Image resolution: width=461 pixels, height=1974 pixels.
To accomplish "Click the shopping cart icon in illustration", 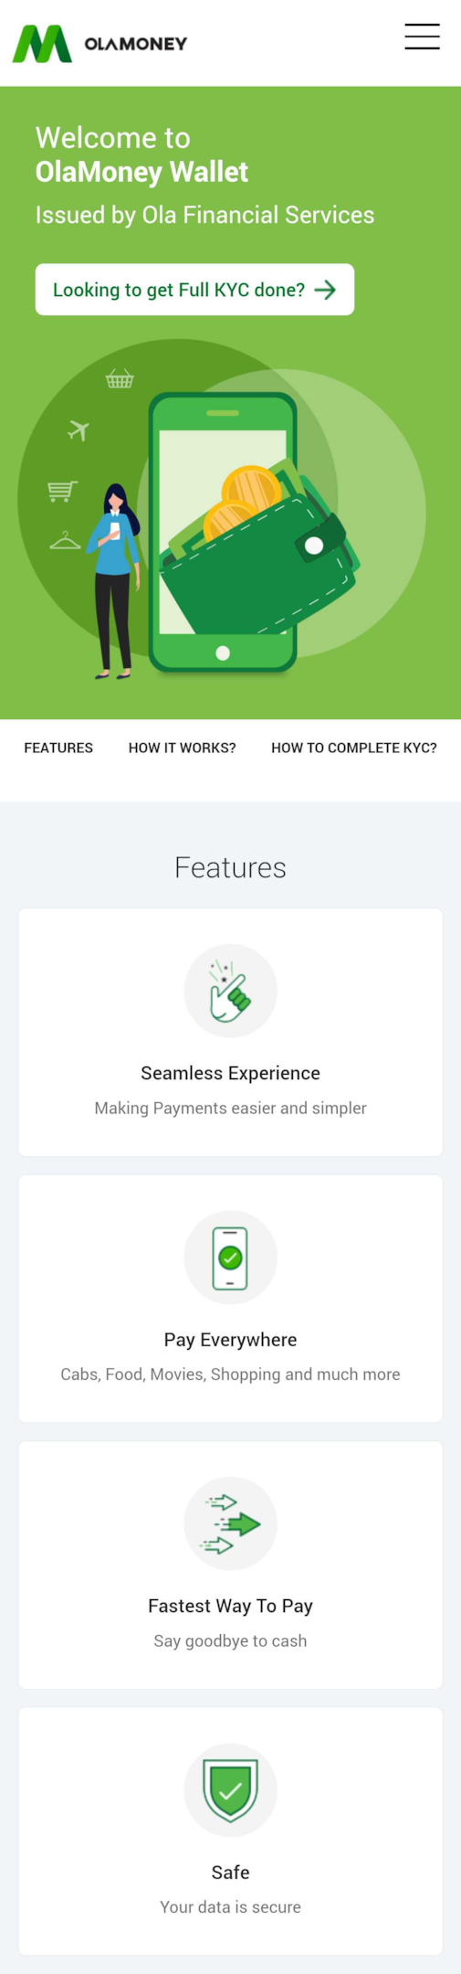I will click(62, 491).
